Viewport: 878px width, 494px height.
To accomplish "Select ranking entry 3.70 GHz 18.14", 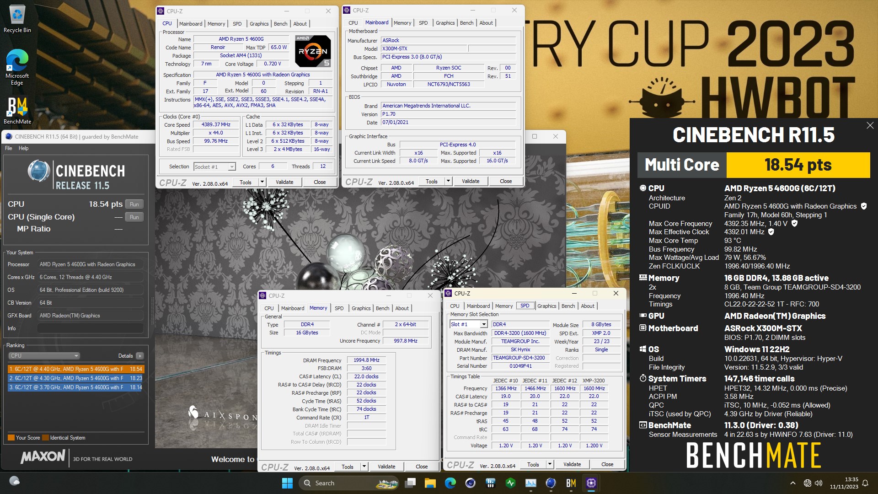I will click(76, 387).
